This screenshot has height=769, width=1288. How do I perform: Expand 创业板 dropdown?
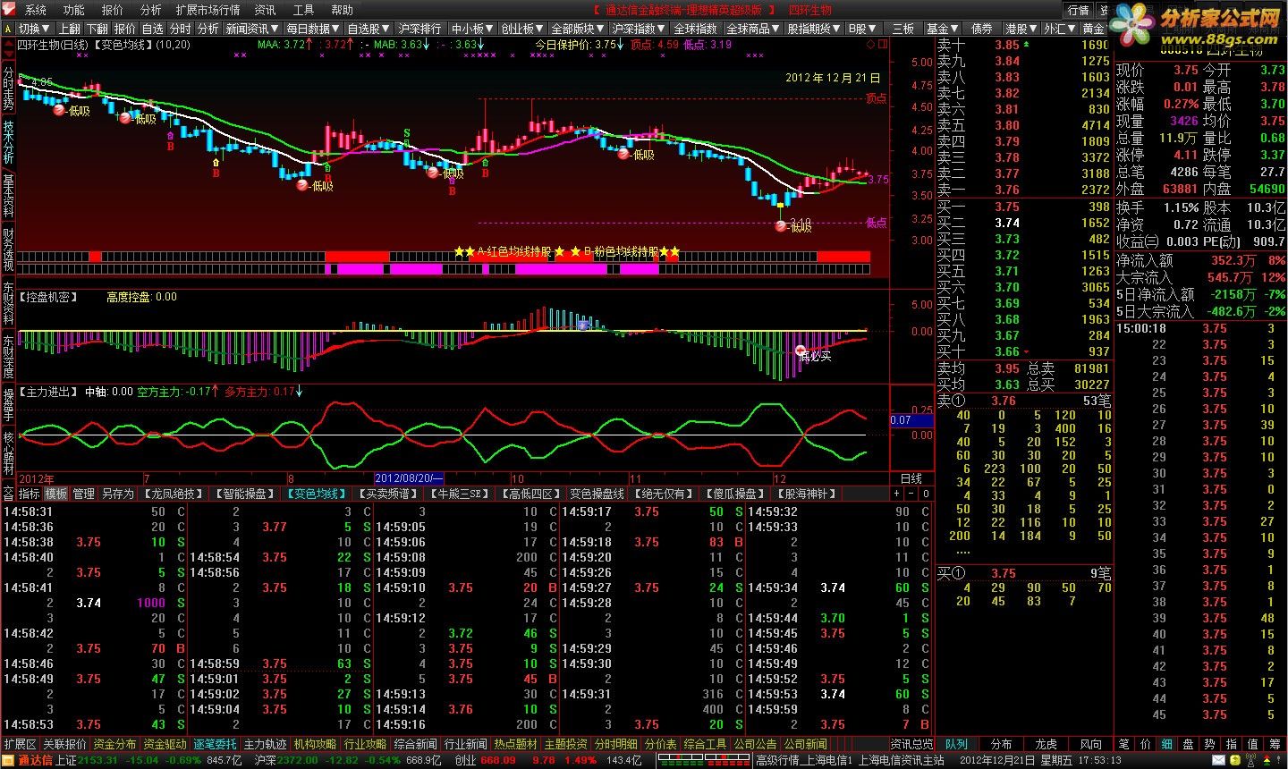(521, 29)
